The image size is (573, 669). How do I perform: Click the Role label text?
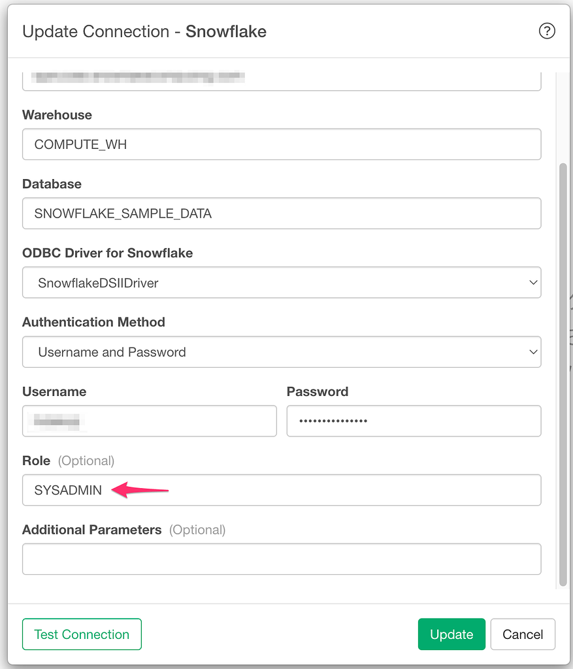click(37, 461)
